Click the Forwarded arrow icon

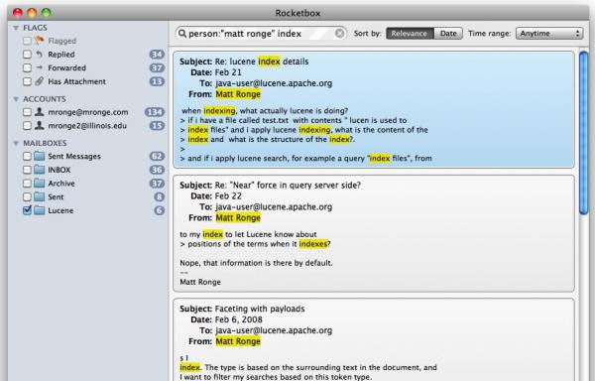[x=40, y=67]
